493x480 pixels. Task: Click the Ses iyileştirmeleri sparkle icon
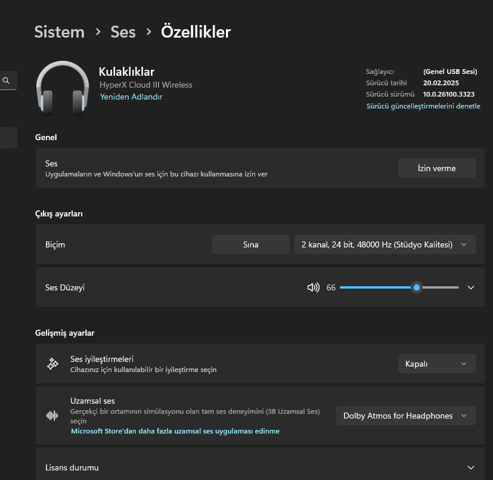[52, 364]
